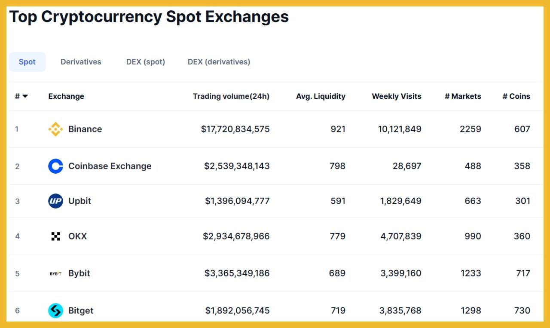Screen dimensions: 550x328
Task: Sort by Avg. Liquidity column header
Action: [321, 96]
